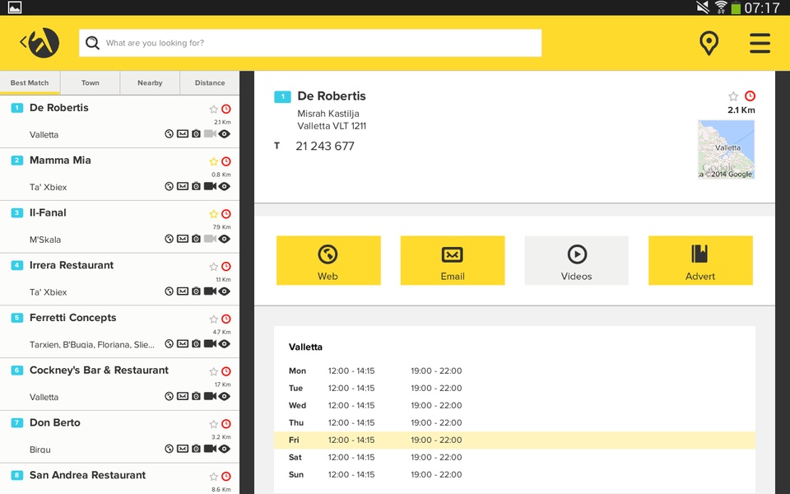Tap De Robertis email envelope icon in list
The image size is (790, 494).
[183, 133]
